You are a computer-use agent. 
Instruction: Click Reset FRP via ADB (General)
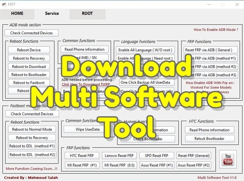(211, 50)
